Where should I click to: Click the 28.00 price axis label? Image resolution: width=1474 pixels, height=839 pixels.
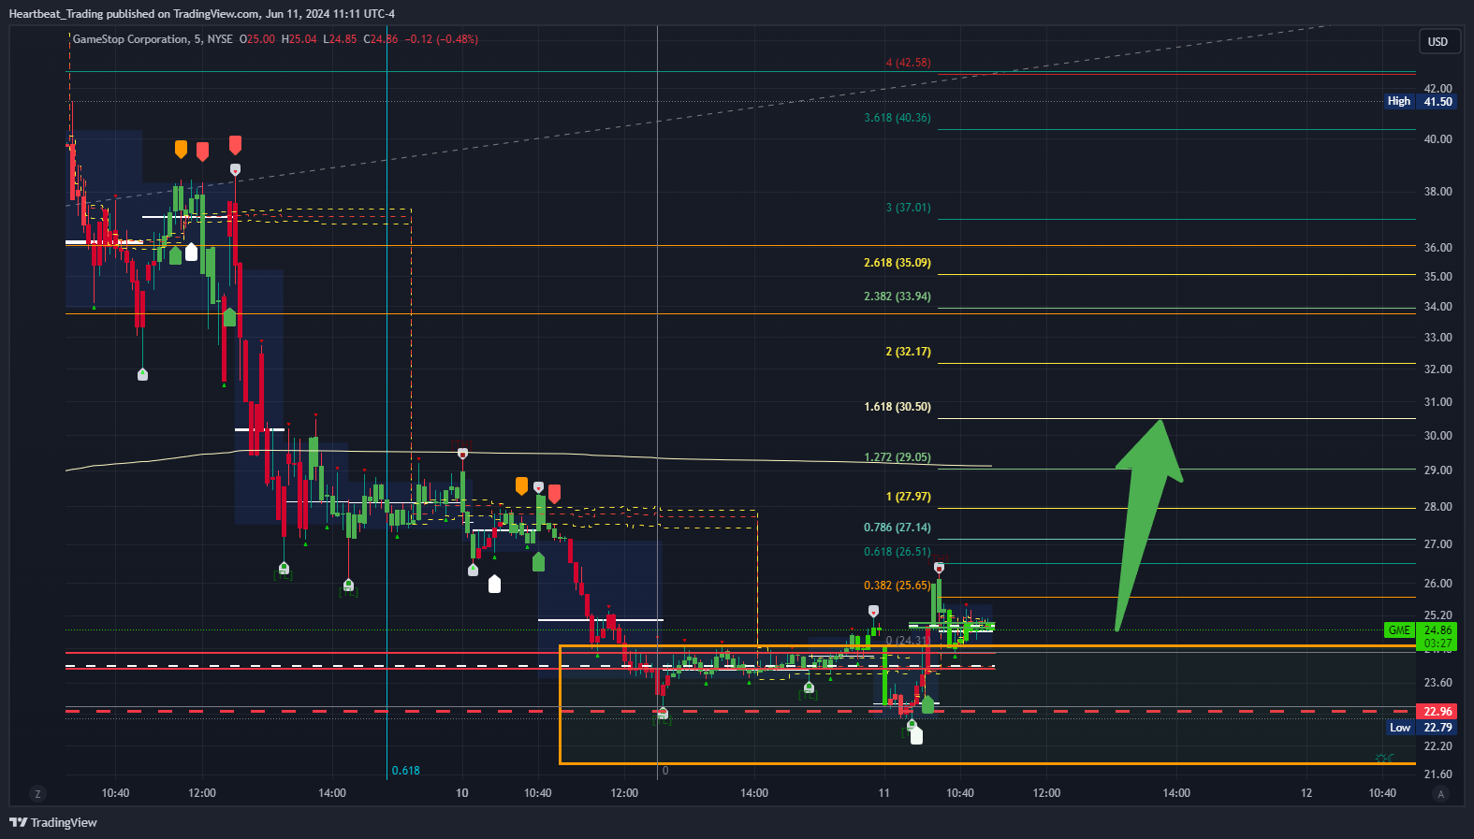1438,507
